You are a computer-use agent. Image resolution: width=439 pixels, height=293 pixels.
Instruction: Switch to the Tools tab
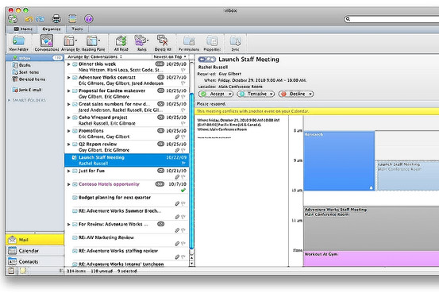(x=77, y=29)
